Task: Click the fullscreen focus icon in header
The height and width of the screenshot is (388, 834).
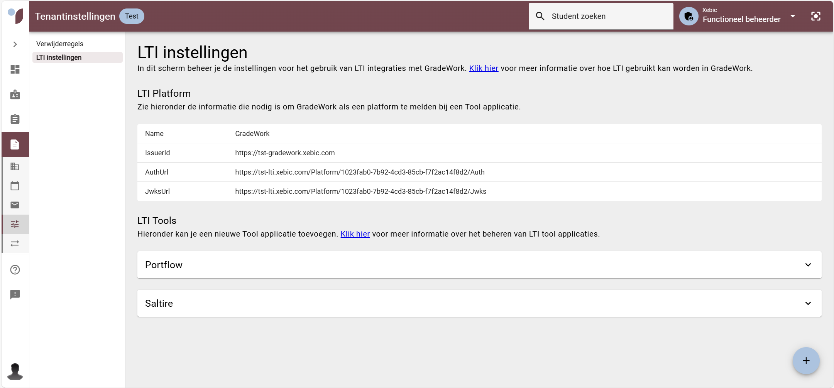Action: click(816, 16)
